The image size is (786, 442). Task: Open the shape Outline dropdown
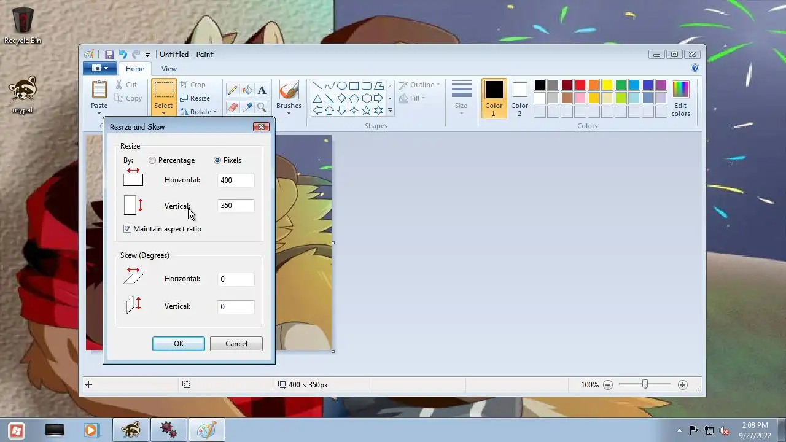click(x=419, y=85)
